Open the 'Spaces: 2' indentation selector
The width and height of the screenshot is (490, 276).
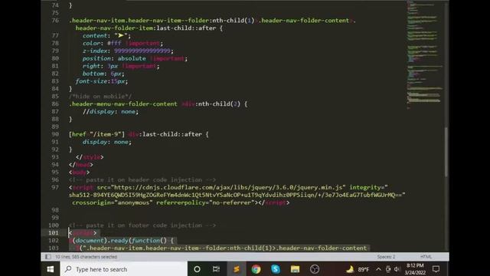(386, 257)
